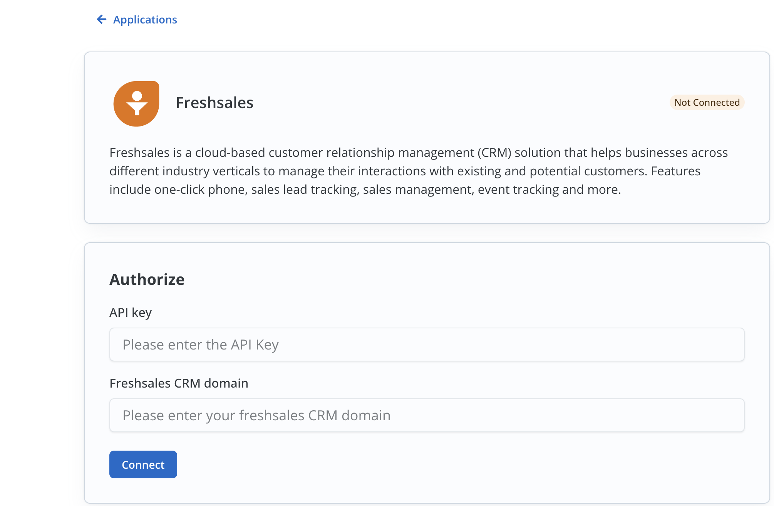Image resolution: width=774 pixels, height=506 pixels.
Task: Click the left-pointing navigation arrow icon
Action: (101, 19)
